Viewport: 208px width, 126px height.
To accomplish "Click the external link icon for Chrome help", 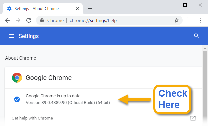I will (193, 118).
